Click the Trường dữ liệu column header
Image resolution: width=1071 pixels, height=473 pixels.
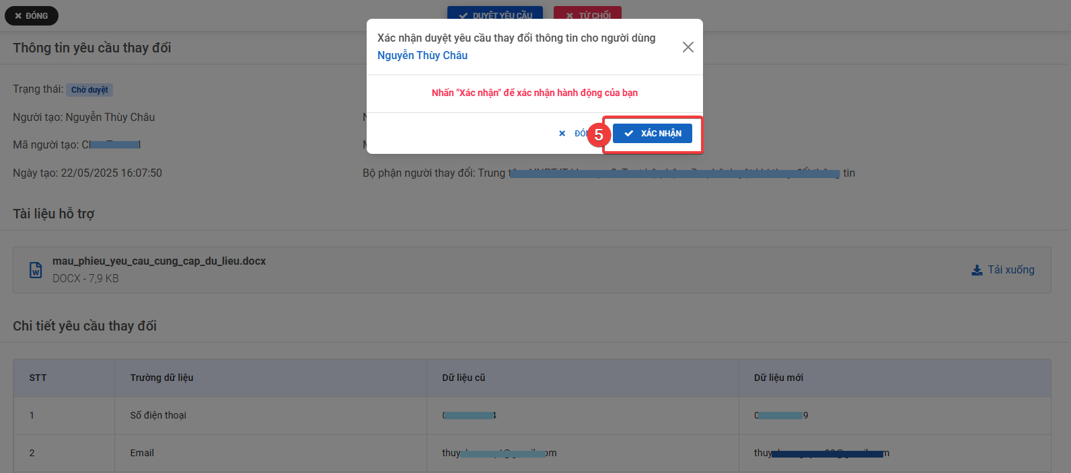[161, 378]
